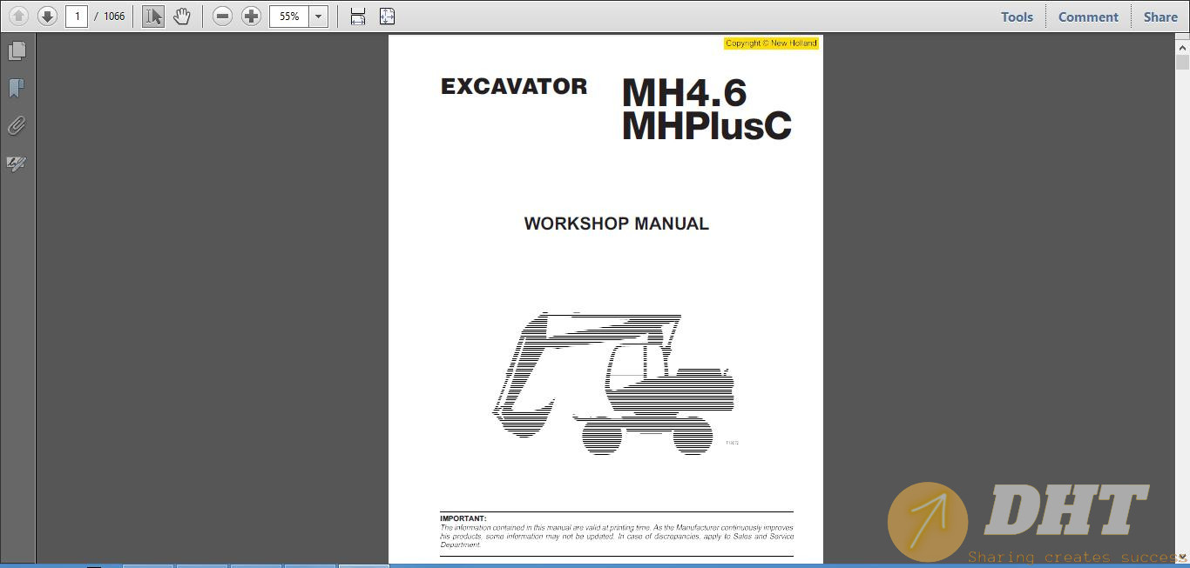Fit one full page icon
This screenshot has height=568, width=1190.
click(x=387, y=16)
